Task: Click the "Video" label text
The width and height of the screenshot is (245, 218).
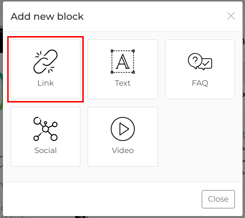Action: point(123,151)
